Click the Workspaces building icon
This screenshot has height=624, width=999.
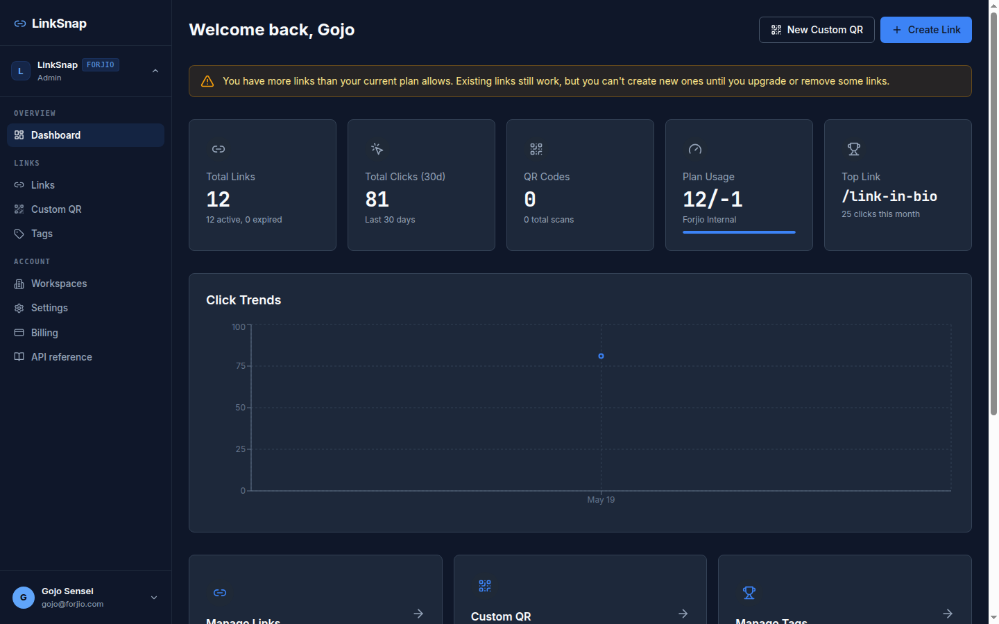pyautogui.click(x=19, y=284)
